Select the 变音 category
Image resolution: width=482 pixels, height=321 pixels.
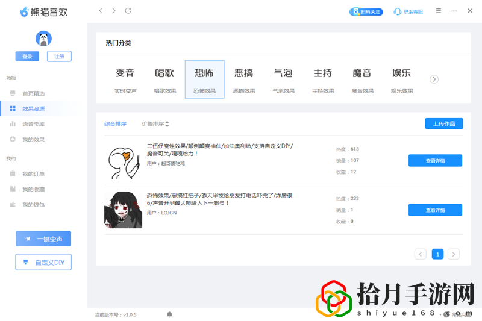pos(125,79)
